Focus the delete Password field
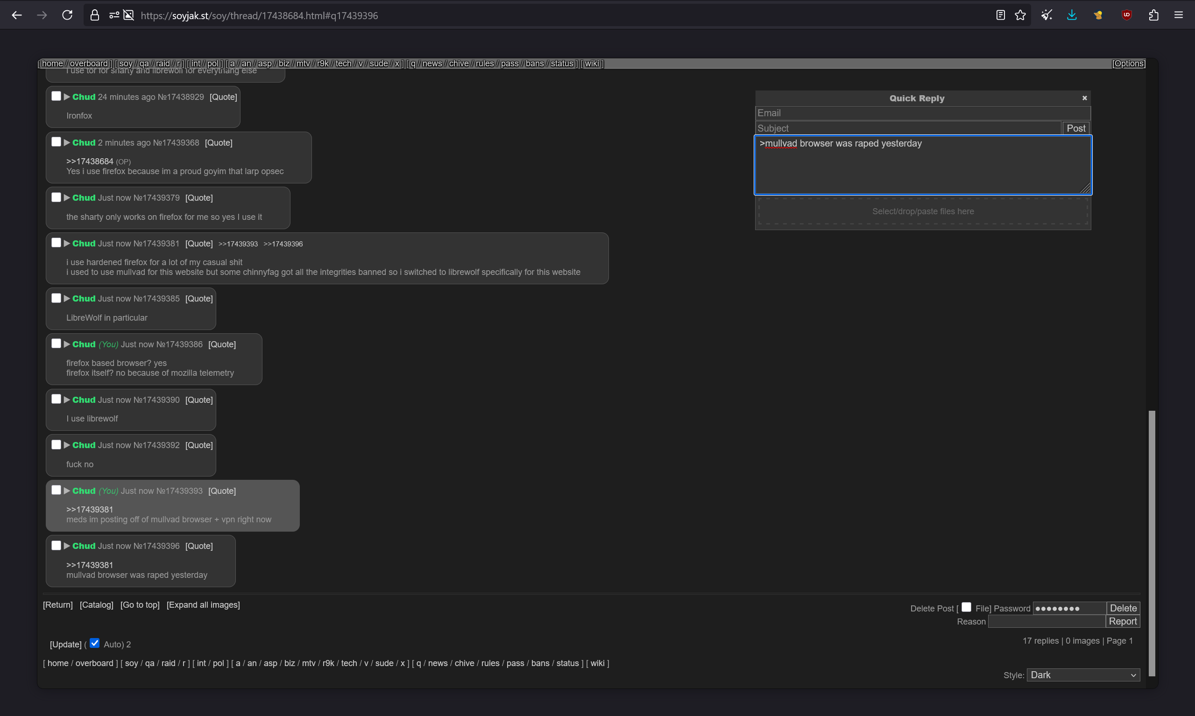The image size is (1195, 716). coord(1069,608)
